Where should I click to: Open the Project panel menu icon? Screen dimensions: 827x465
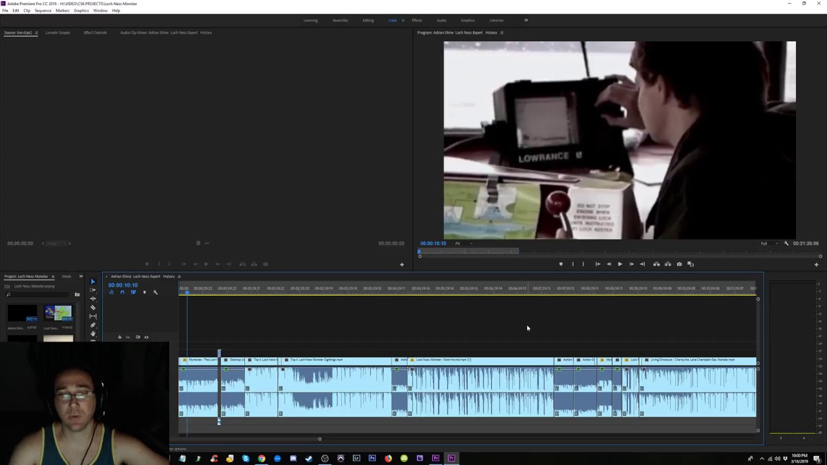click(x=53, y=276)
